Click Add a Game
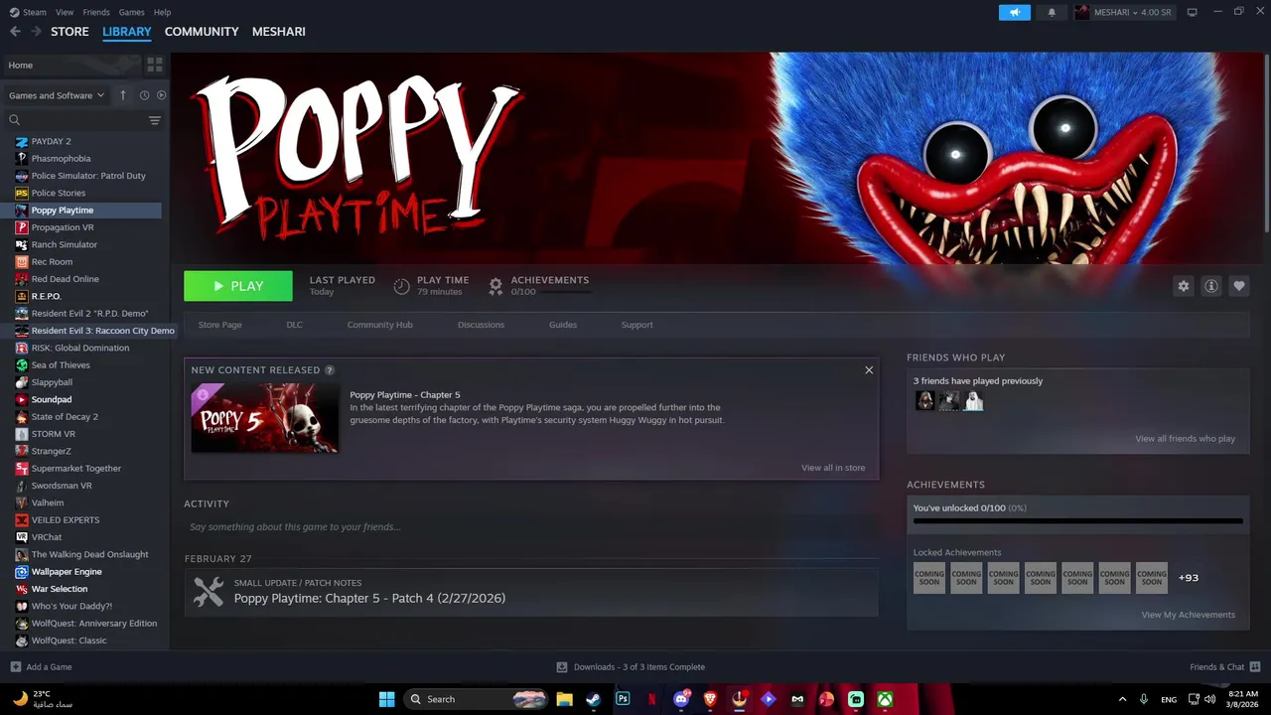 click(41, 667)
